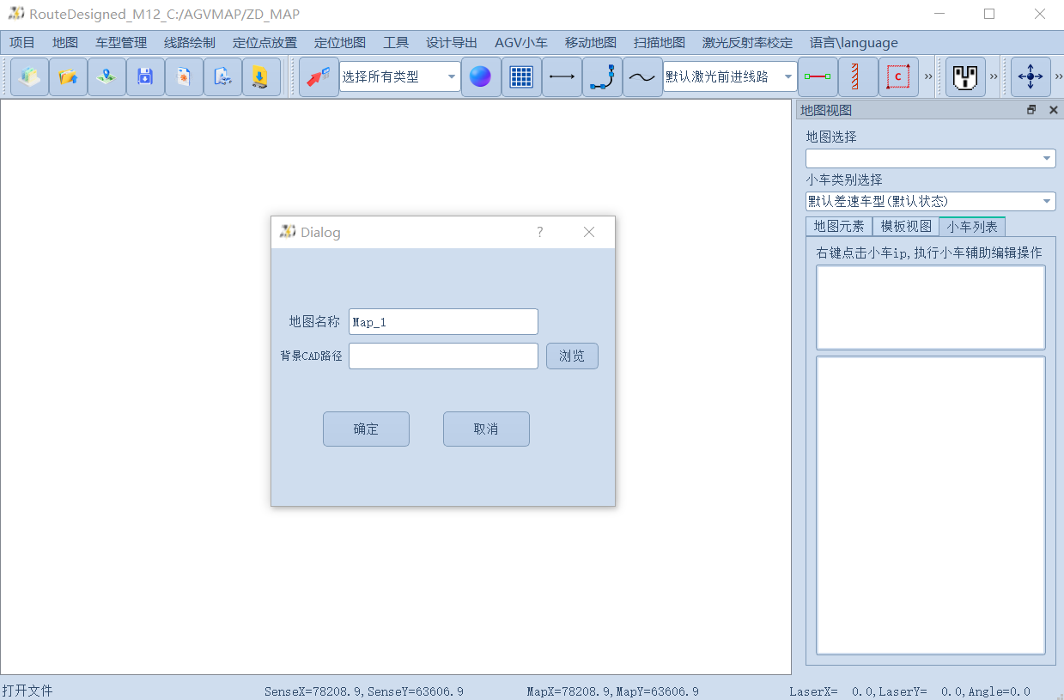Image resolution: width=1064 pixels, height=700 pixels.
Task: Open the 项目 menu
Action: coord(22,43)
